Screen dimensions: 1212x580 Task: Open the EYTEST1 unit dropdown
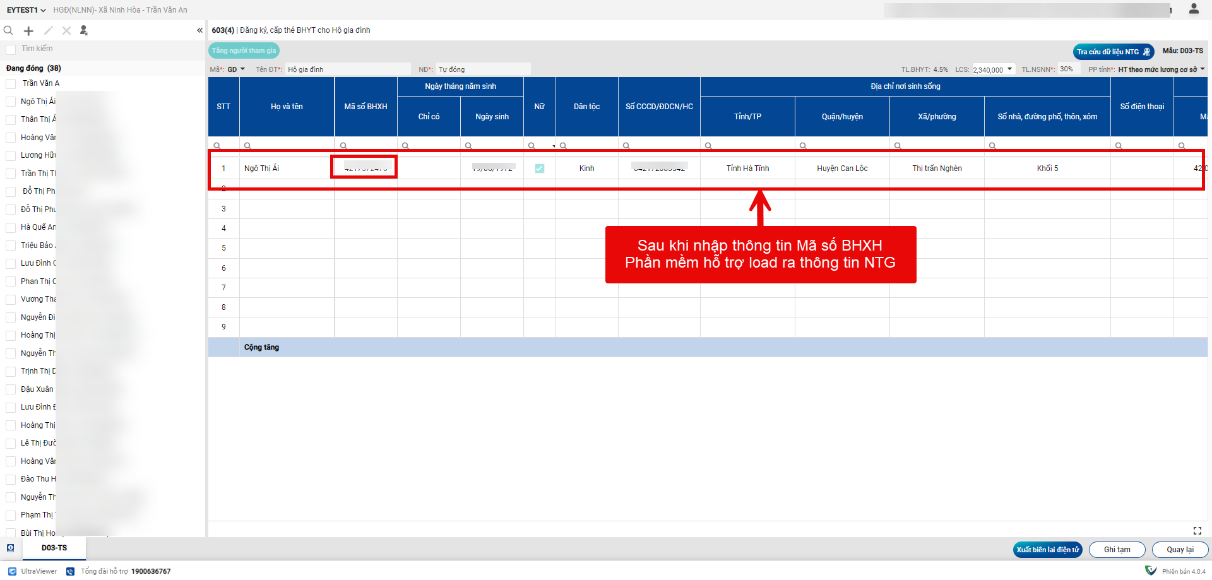pos(27,10)
